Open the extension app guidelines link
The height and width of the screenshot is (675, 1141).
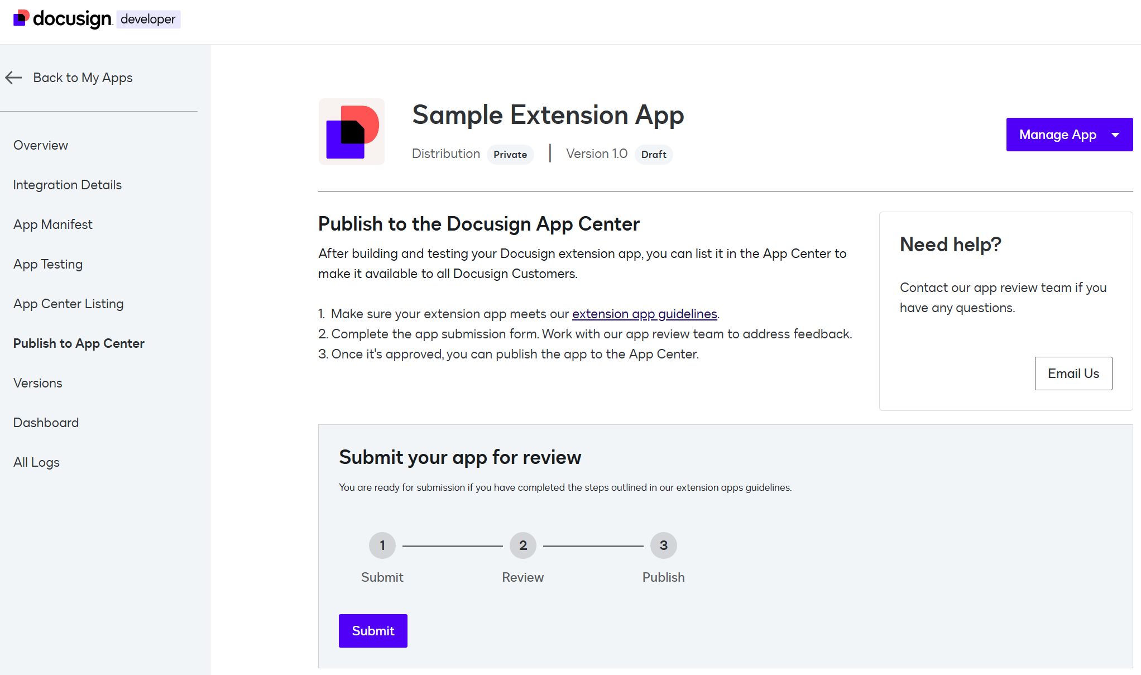point(644,314)
